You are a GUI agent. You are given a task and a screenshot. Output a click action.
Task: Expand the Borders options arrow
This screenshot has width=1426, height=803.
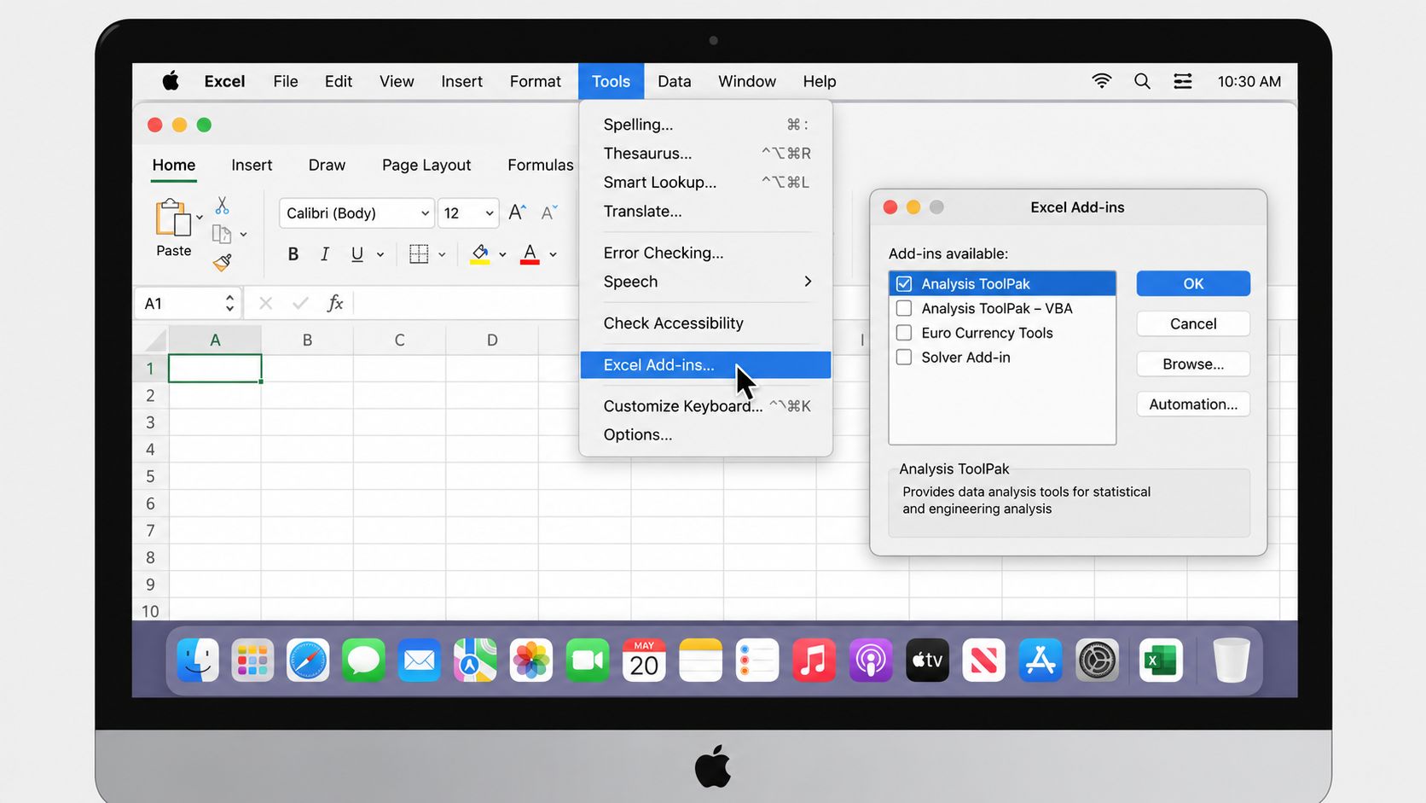[x=442, y=254]
